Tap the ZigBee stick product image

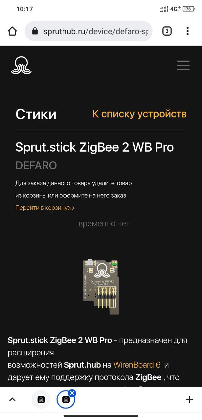[101, 286]
